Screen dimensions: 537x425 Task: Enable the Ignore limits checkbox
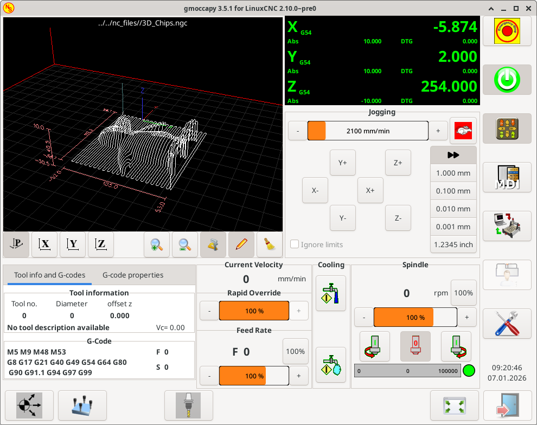294,244
